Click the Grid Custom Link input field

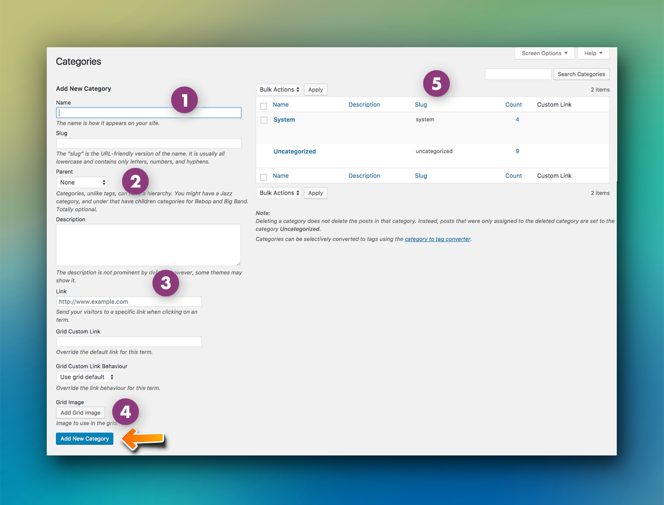pos(129,342)
